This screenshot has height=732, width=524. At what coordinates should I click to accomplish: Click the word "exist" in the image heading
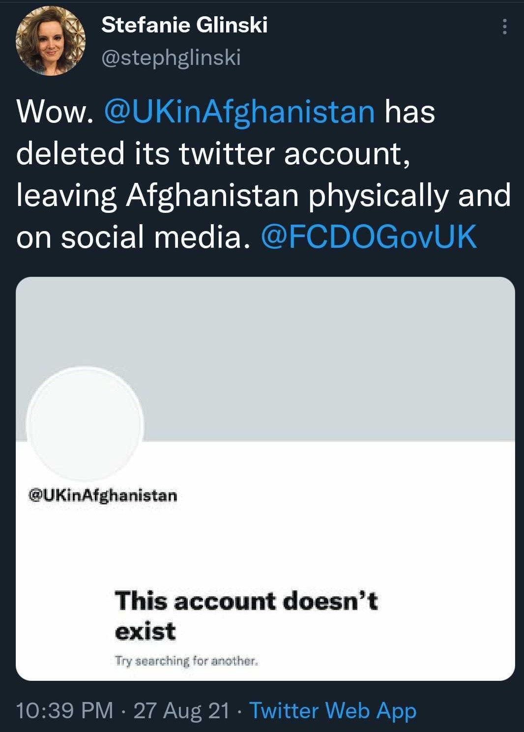point(145,631)
